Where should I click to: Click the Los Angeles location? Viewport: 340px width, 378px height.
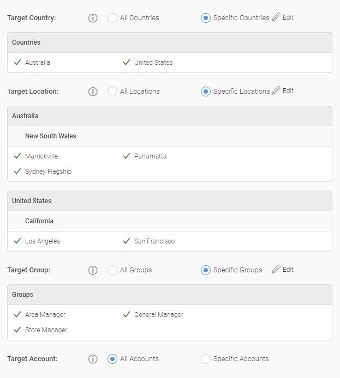coord(42,241)
